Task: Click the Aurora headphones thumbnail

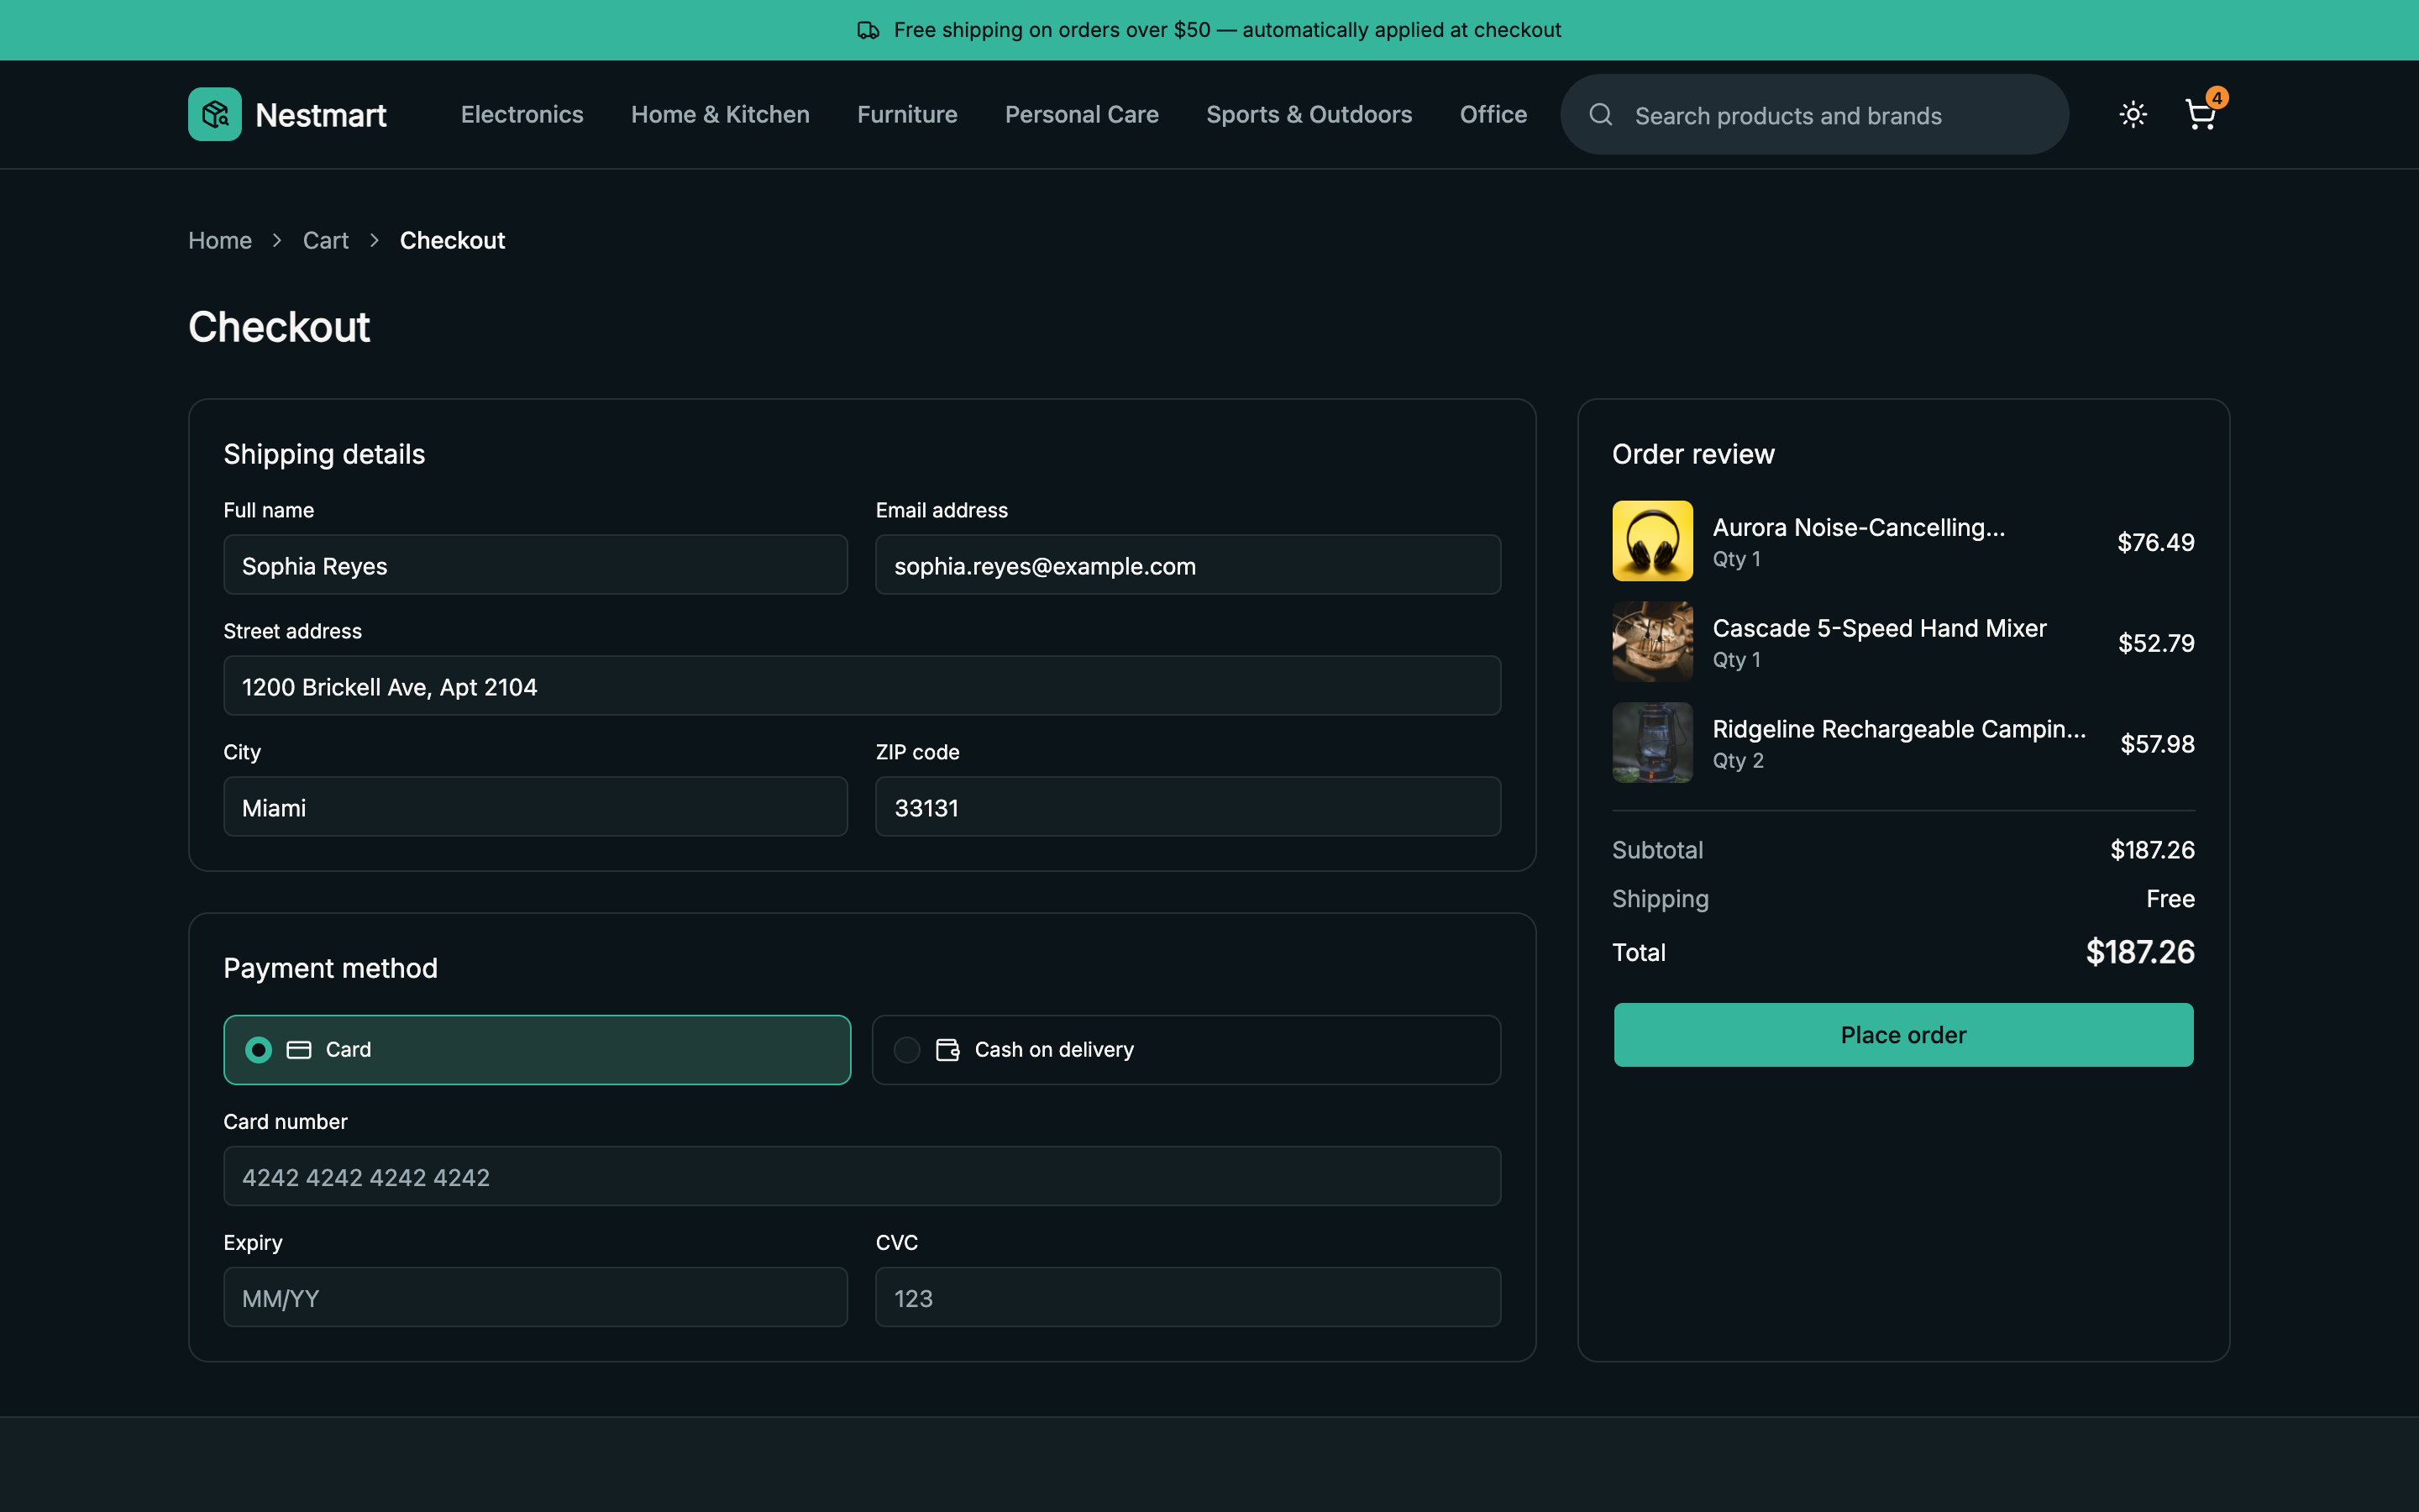Action: click(1652, 541)
